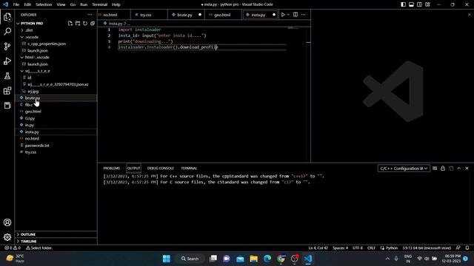Viewport: 474px width, 266px height.
Task: Click errors and warnings count in status bar
Action: point(13,248)
